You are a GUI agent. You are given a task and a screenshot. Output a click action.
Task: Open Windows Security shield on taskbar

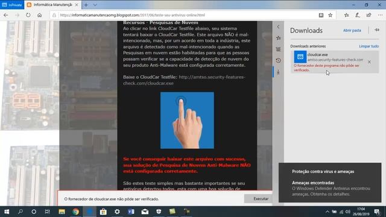pos(159,212)
